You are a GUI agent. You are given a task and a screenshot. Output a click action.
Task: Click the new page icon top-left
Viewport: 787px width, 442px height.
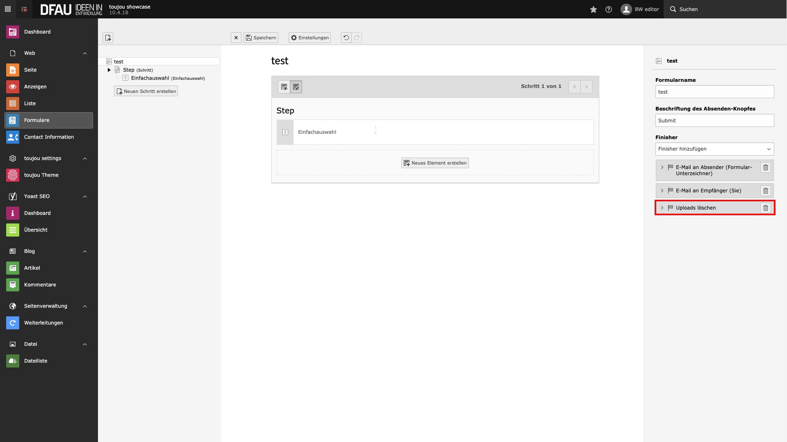point(108,38)
